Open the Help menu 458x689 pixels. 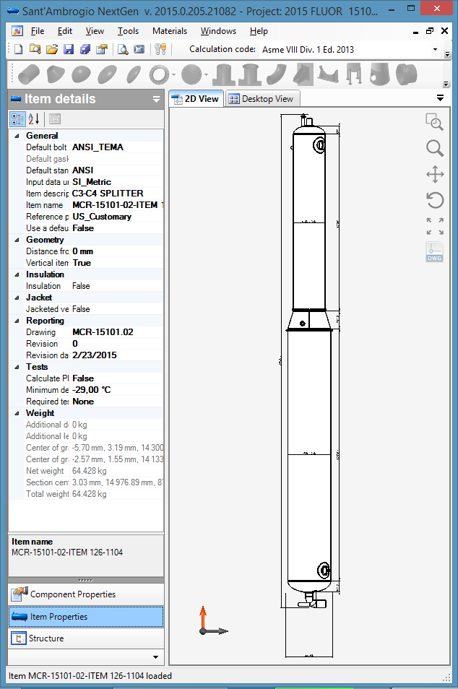(x=259, y=31)
